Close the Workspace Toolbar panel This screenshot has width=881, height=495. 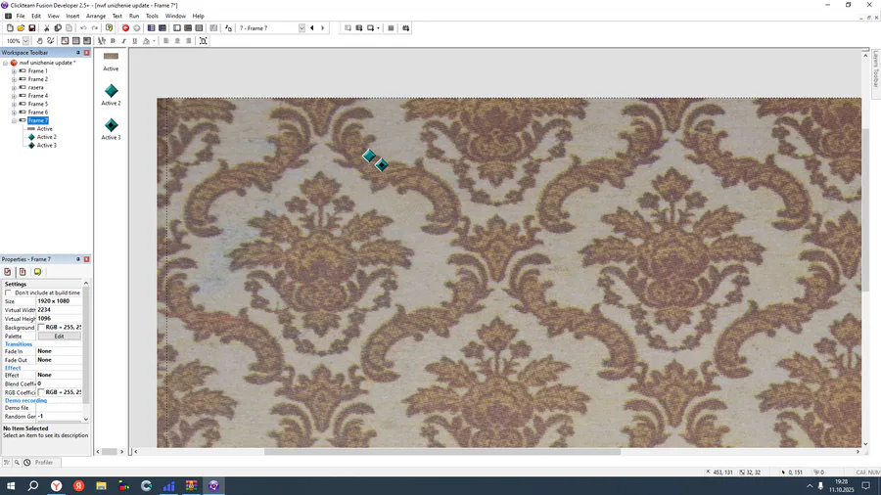click(x=86, y=53)
